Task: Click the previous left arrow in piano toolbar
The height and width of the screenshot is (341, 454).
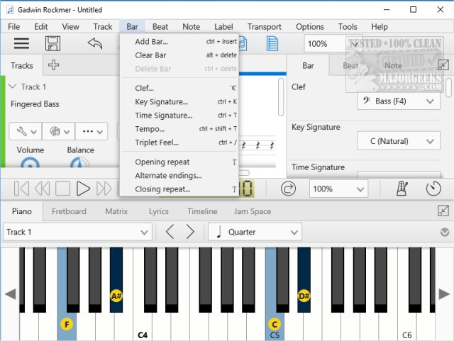Action: (x=170, y=232)
